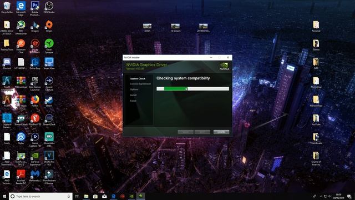
Task: Click the NVIDIA logo in installer header
Action: coord(224,66)
